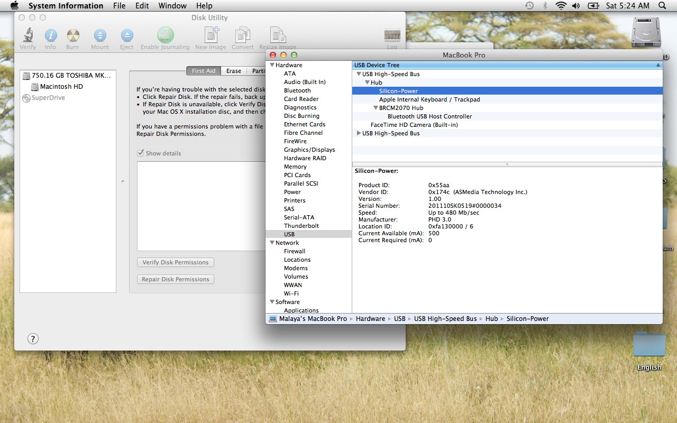
Task: Collapse the BRCM2070 Hub disclosure triangle
Action: point(376,108)
